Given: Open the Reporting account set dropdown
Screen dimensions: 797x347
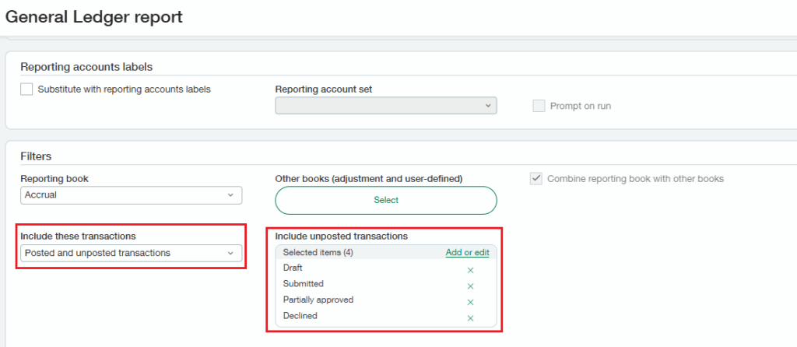Looking at the screenshot, I should click(x=385, y=106).
